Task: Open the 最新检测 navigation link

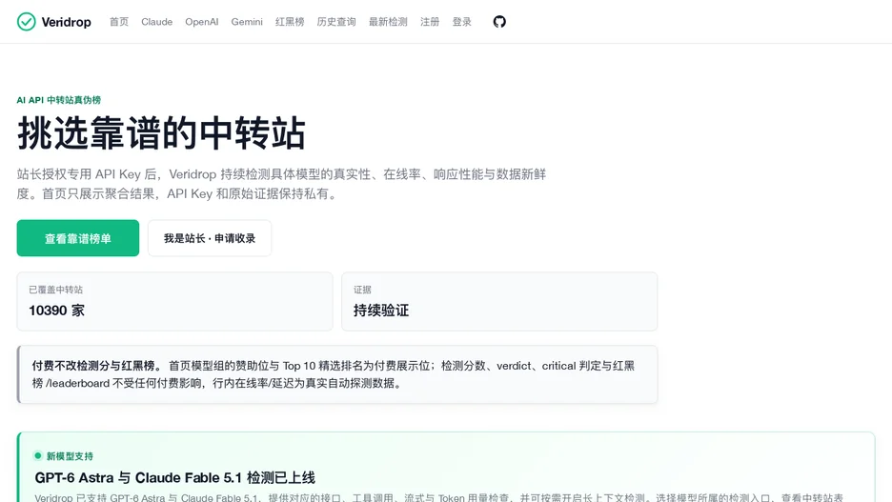Action: click(388, 22)
